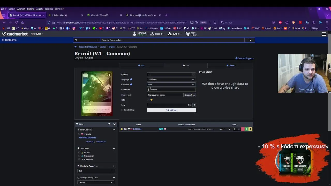
Task: Click the Origins breadcrumb link
Action: pyautogui.click(x=111, y=47)
